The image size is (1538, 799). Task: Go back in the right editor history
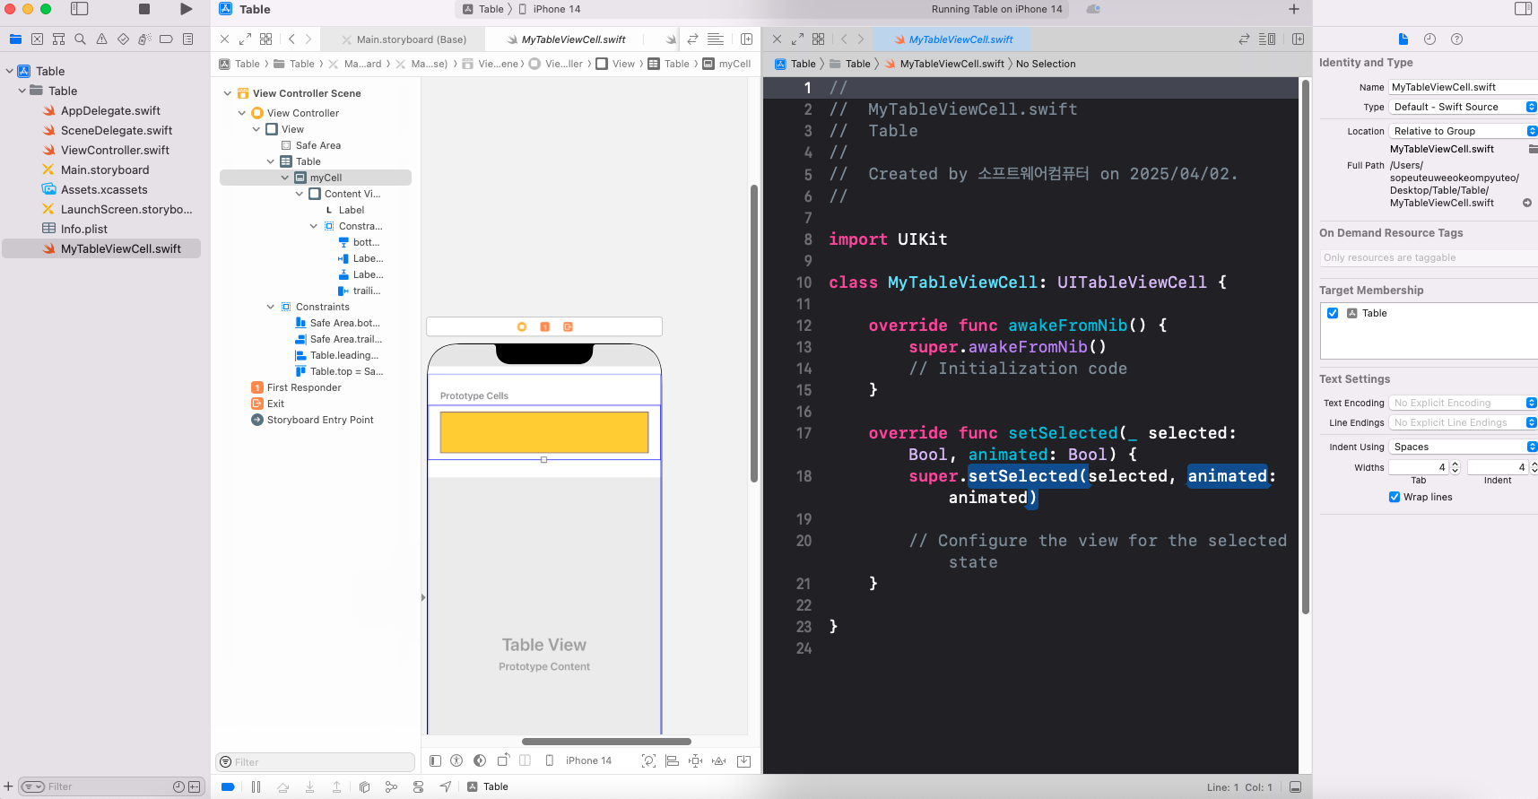tap(843, 39)
